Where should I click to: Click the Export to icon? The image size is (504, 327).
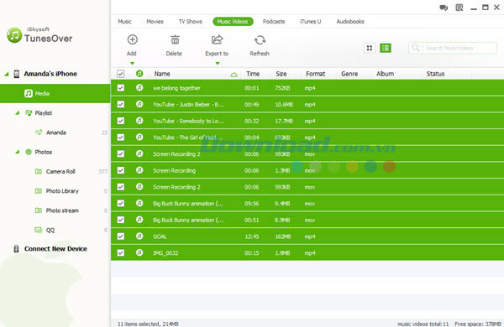[x=217, y=39]
